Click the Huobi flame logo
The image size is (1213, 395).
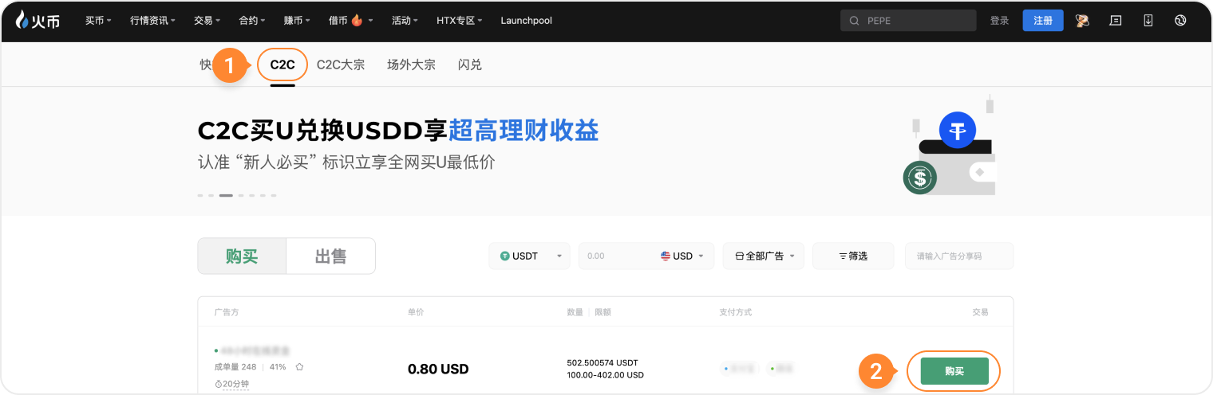(38, 21)
